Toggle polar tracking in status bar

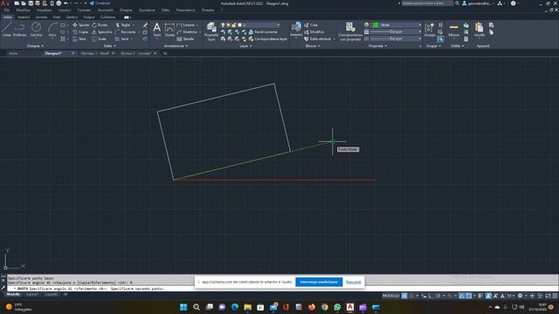point(438,296)
